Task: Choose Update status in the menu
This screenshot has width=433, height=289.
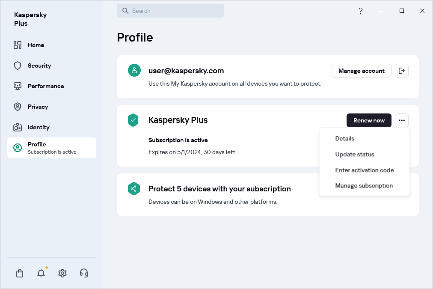Action: tap(355, 154)
